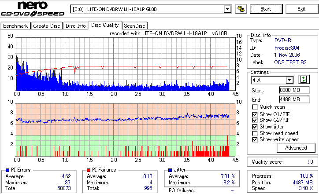
Task: Disable the Show write speed checkbox
Action: point(255,139)
